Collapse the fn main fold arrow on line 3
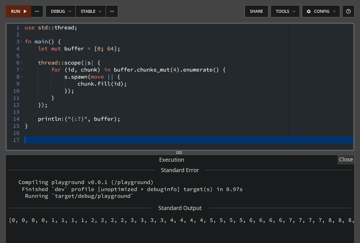 pyautogui.click(x=22, y=42)
